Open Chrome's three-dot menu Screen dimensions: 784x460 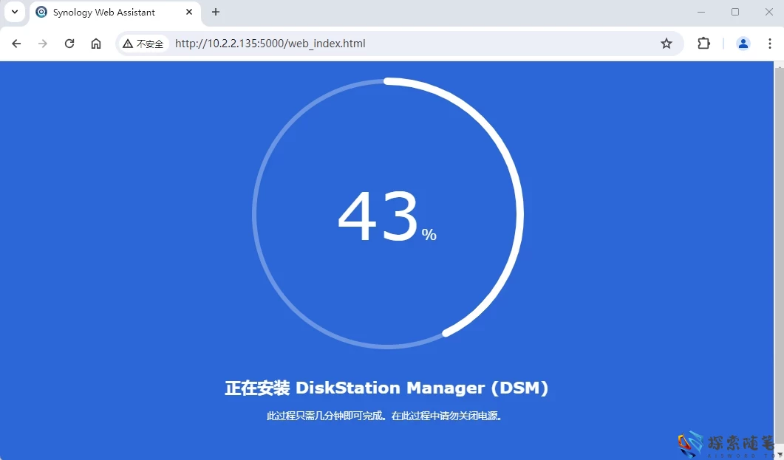(771, 44)
